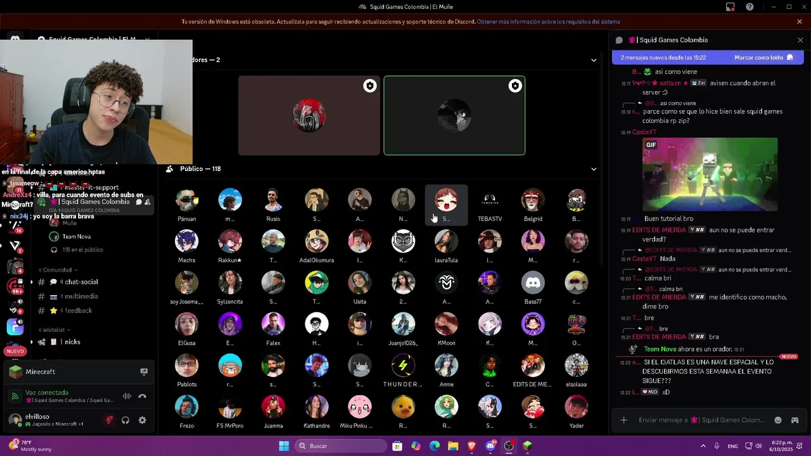The height and width of the screenshot is (456, 811).
Task: Open Bass77's Discord-logo avatar
Action: [533, 282]
